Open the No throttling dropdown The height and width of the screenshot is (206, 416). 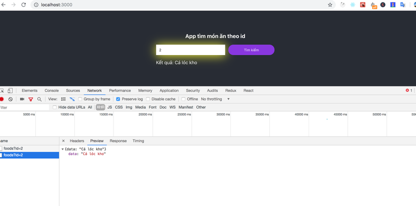(215, 99)
